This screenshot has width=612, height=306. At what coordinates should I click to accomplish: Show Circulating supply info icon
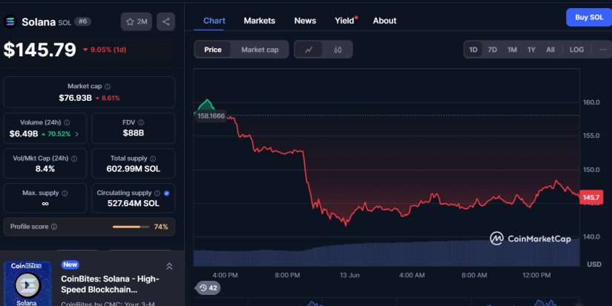point(157,193)
